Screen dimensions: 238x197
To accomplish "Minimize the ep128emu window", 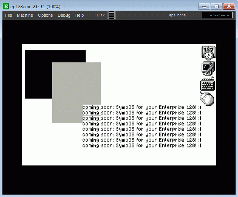I will click(204, 6).
